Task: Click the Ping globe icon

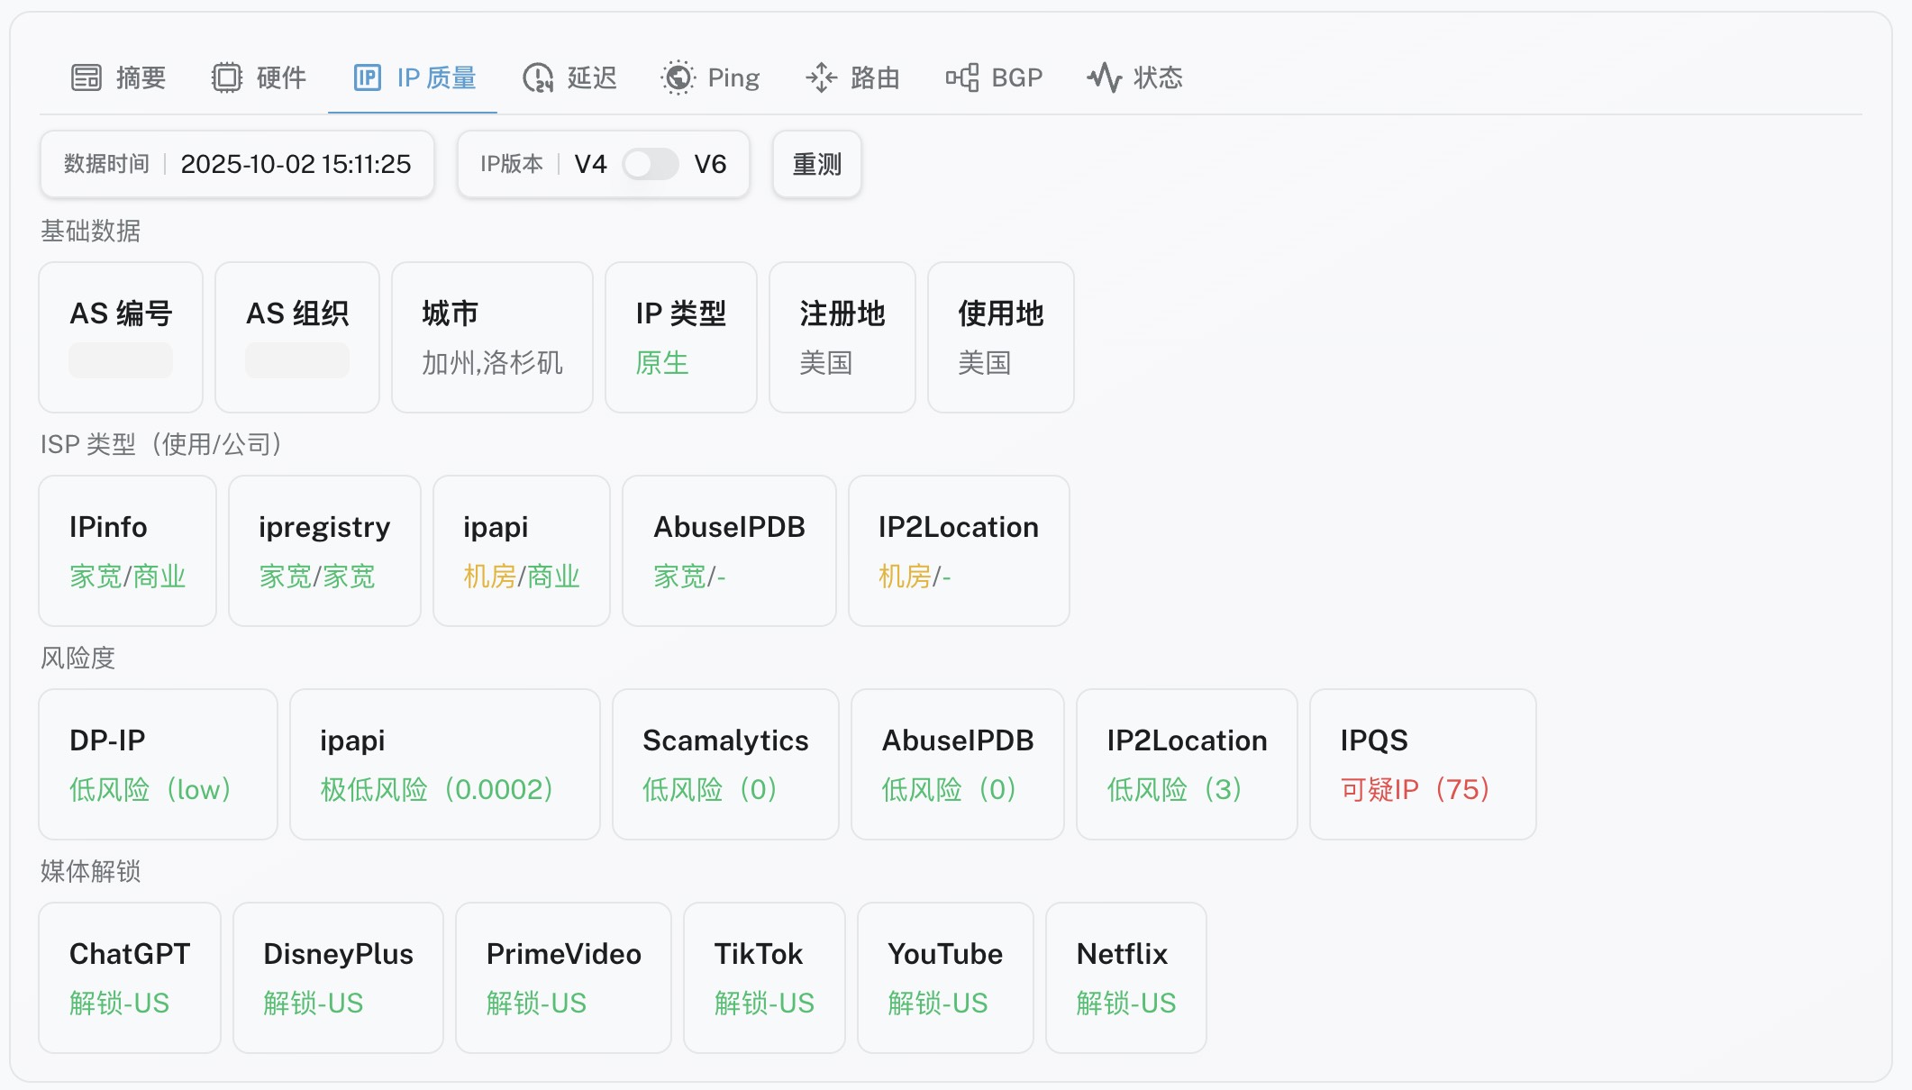Action: pyautogui.click(x=678, y=78)
